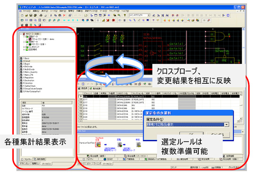This screenshot has width=255, height=176.
Task: Open the ファイル(F) menu
Action: (x=26, y=11)
